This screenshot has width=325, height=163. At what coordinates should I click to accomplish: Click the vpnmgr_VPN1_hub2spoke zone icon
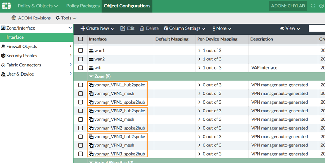[91, 85]
